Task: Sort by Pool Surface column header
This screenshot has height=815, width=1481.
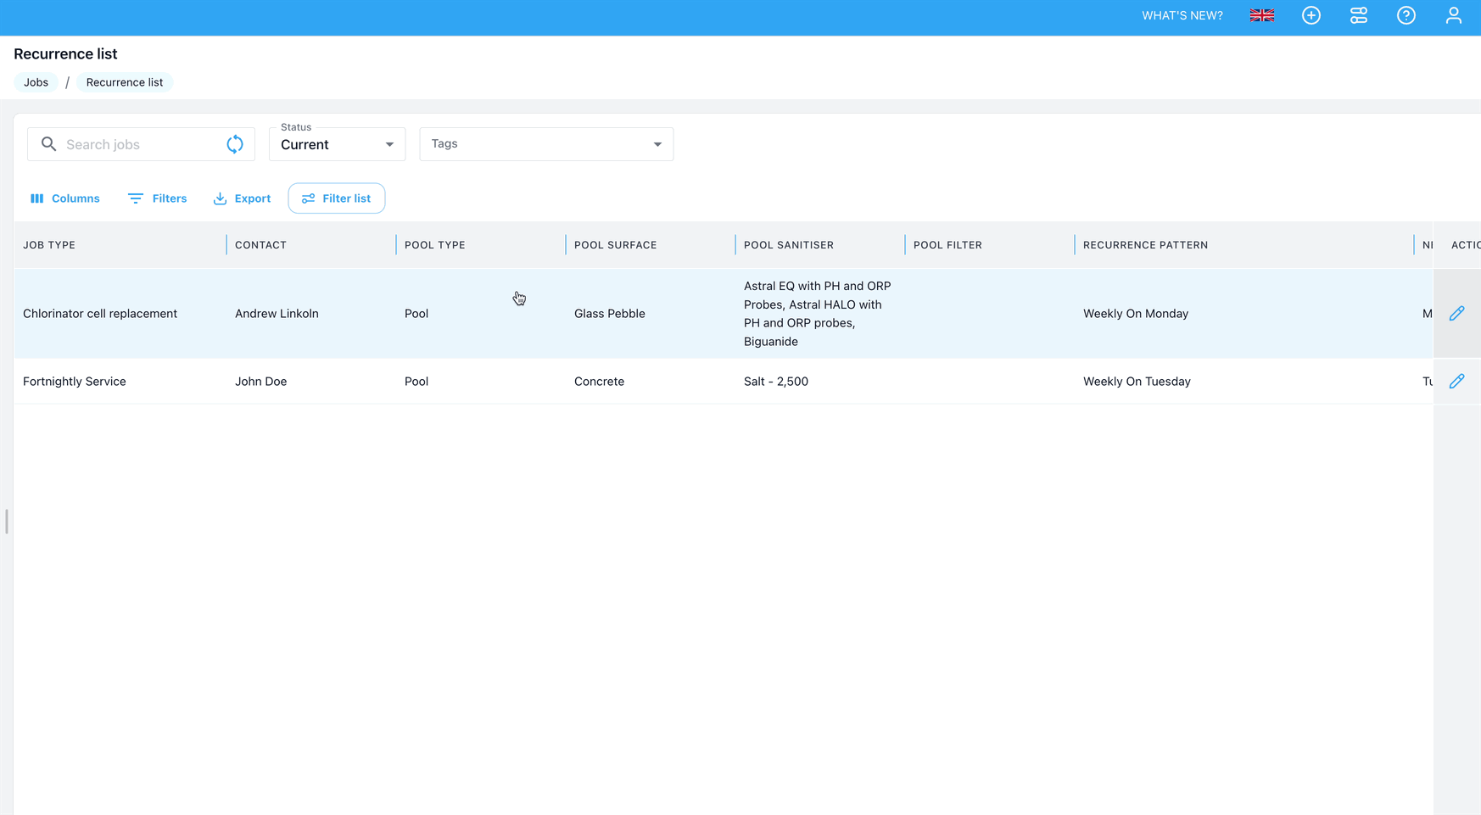Action: coord(615,245)
